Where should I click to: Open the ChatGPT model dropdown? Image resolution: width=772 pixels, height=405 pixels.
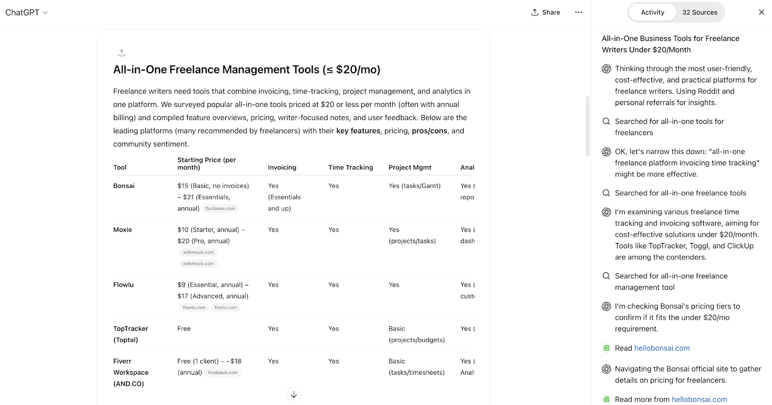coord(27,13)
